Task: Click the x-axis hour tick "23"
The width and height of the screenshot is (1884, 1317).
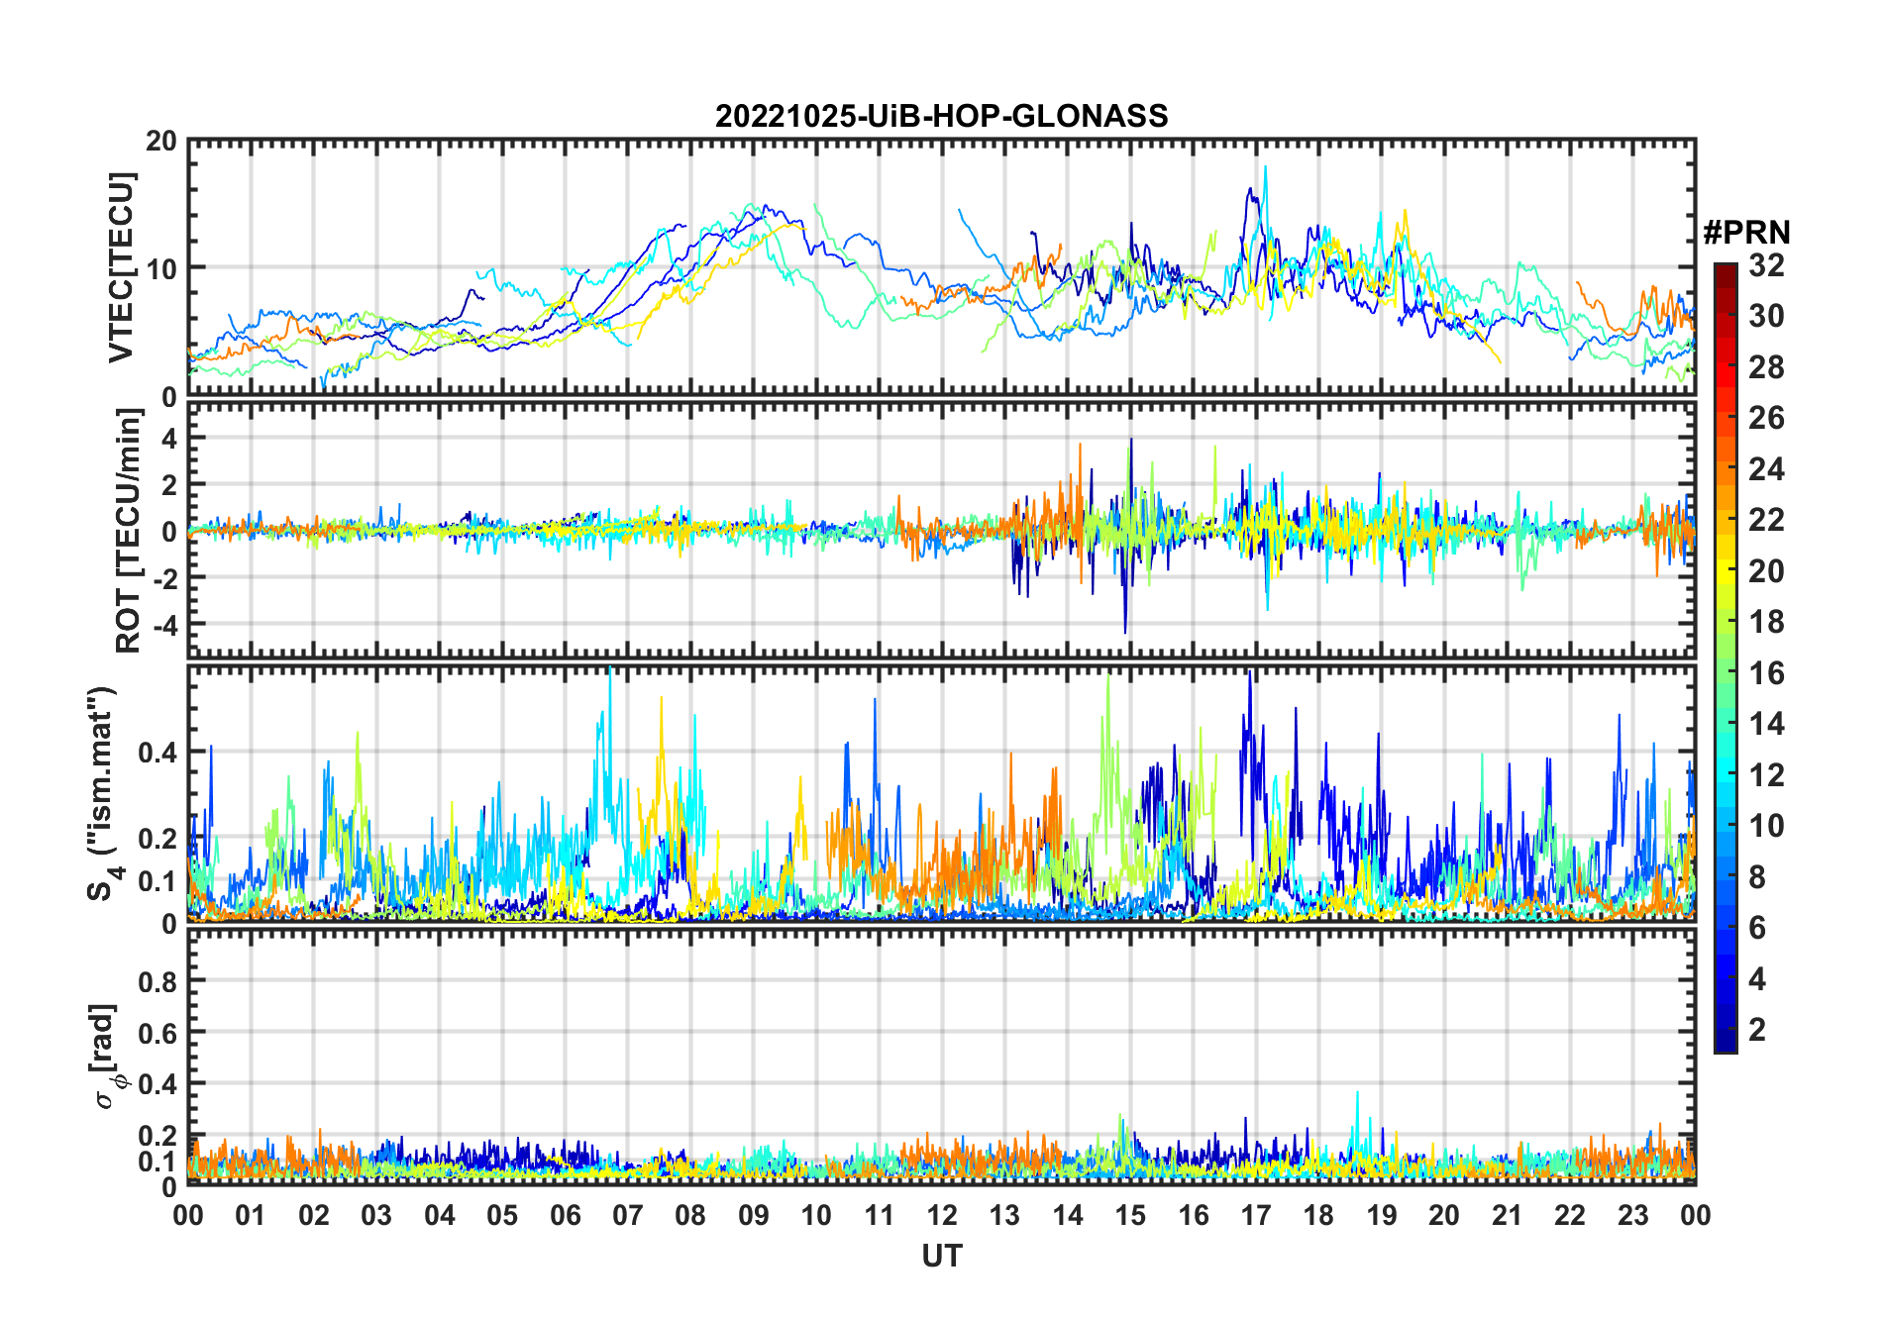Action: click(1632, 1215)
